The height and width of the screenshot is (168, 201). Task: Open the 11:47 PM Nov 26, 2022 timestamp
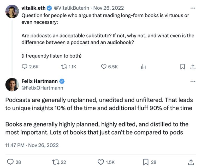pyautogui.click(x=32, y=145)
